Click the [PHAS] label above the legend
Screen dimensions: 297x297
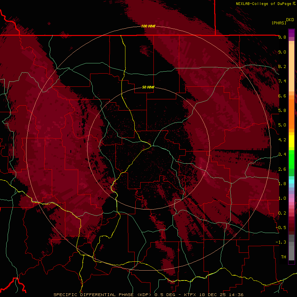[279, 23]
